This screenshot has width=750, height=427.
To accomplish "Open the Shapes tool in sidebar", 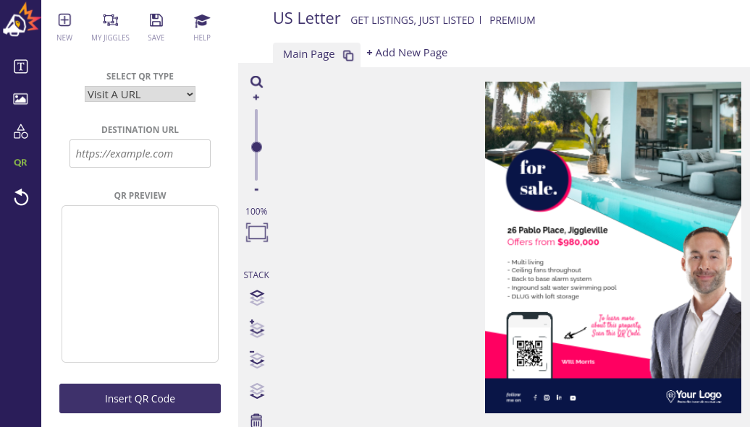I will click(x=20, y=131).
